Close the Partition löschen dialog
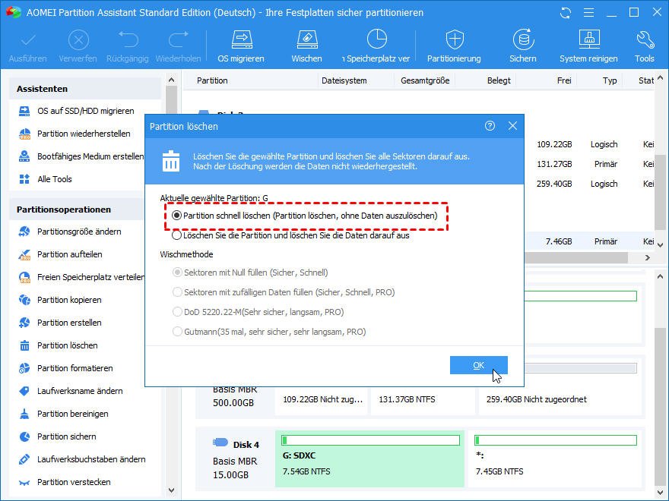Image resolution: width=669 pixels, height=501 pixels. 512,126
